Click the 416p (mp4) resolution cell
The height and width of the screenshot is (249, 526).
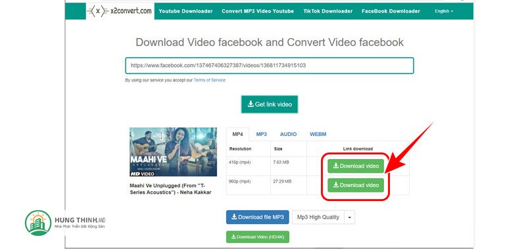[249, 166]
